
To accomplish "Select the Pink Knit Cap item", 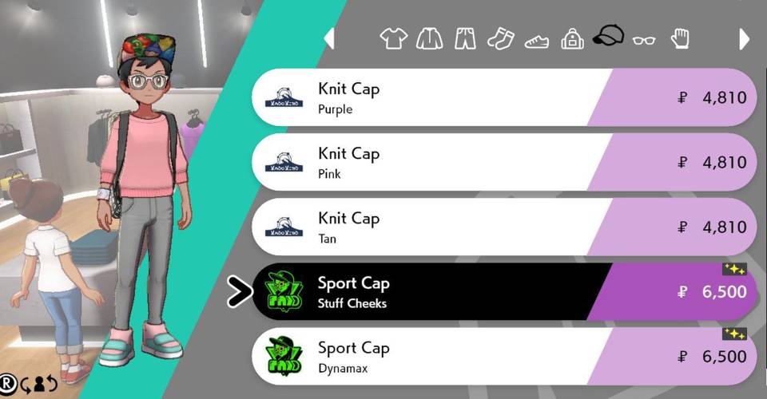I will [x=504, y=162].
